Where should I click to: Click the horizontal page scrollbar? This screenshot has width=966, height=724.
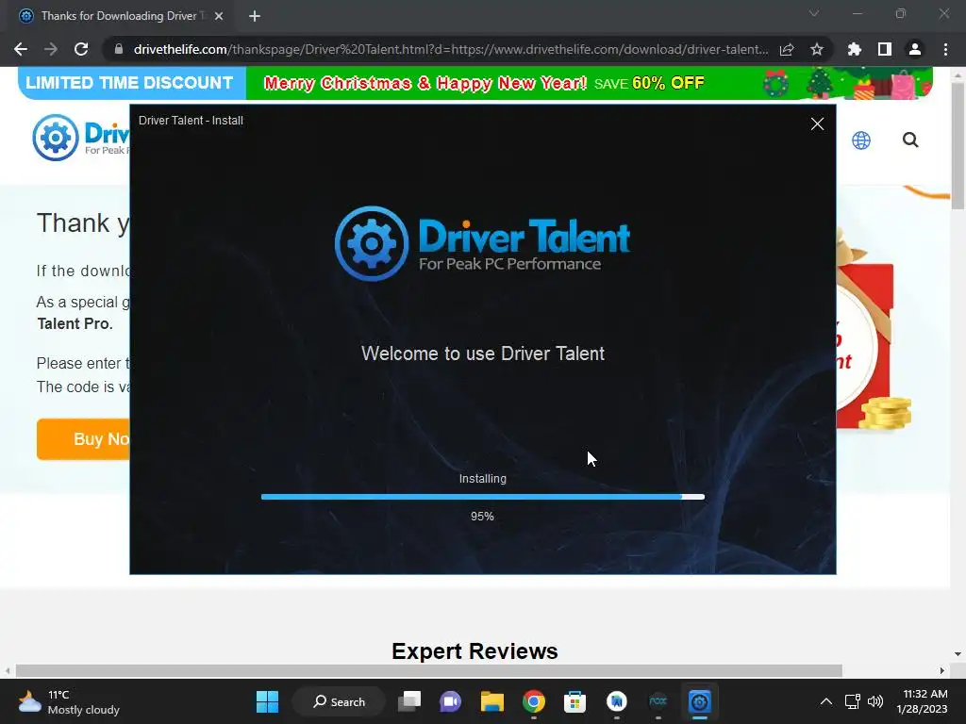429,670
